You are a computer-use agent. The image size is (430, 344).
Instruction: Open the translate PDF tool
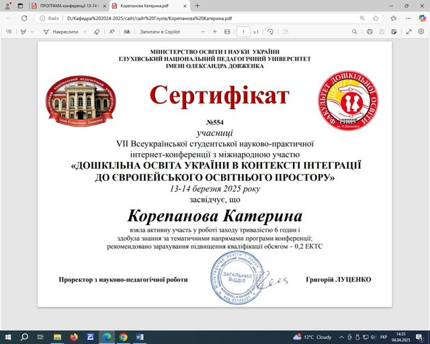(127, 32)
